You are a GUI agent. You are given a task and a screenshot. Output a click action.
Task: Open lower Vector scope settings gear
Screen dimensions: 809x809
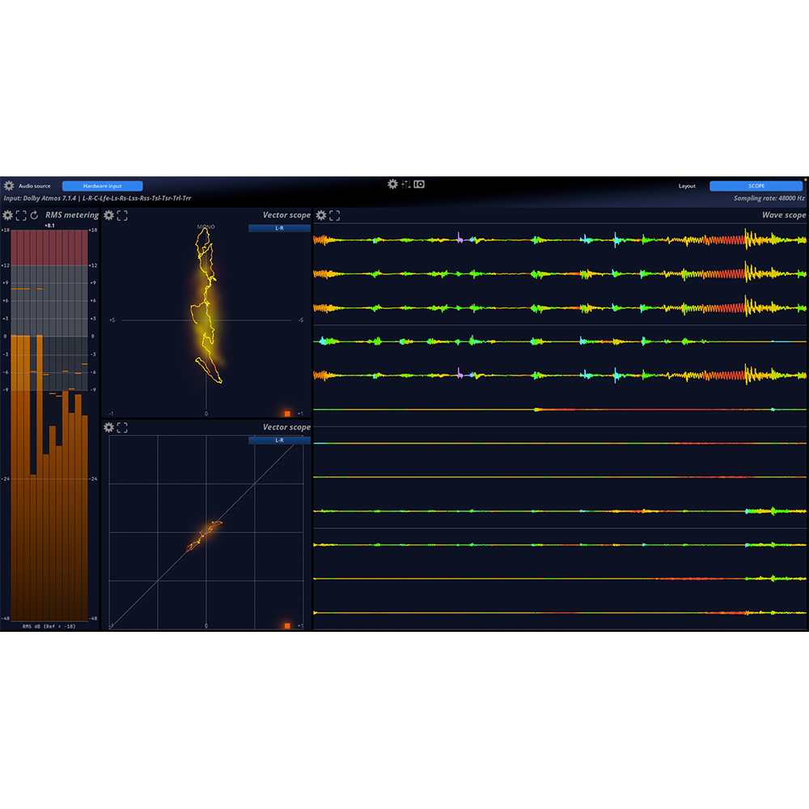point(109,427)
